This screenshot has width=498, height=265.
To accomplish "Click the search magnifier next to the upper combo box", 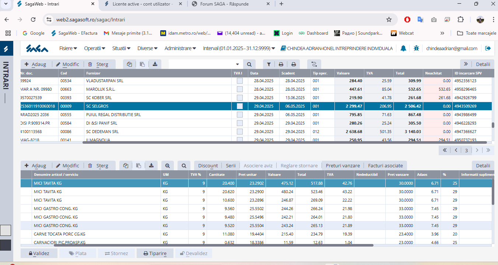I will click(249, 64).
